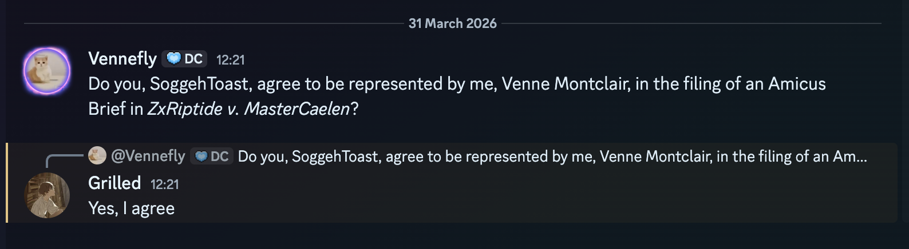Image resolution: width=909 pixels, height=249 pixels.
Task: Click the "Yes, I agree" message
Action: click(x=131, y=208)
